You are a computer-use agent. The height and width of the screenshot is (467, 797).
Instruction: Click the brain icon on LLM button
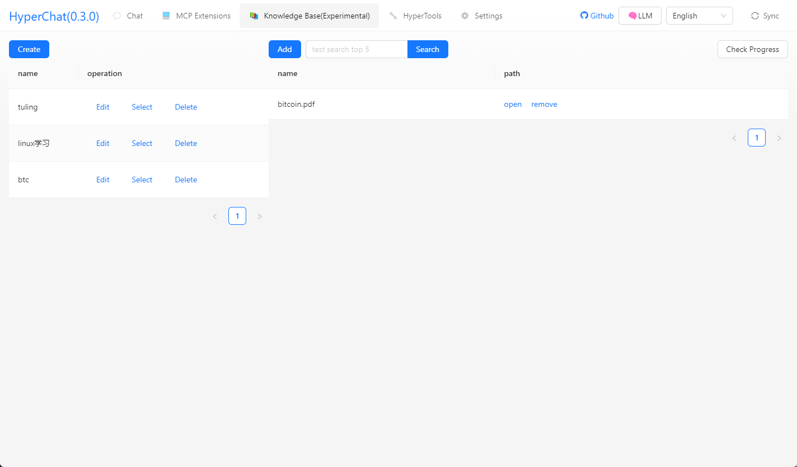(632, 16)
